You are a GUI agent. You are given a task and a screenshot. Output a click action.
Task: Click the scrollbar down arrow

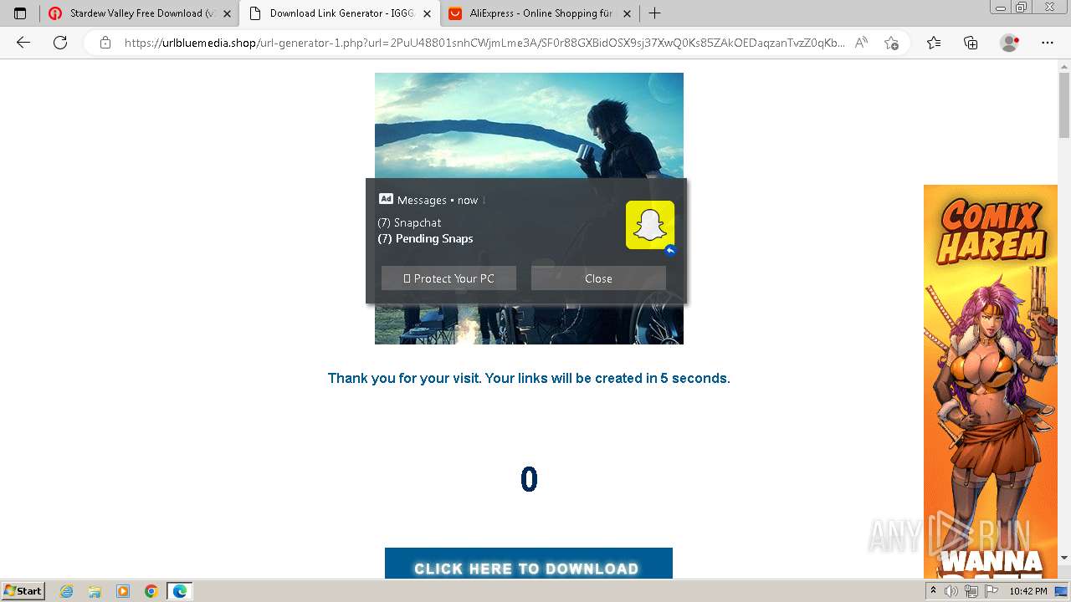[1064, 558]
